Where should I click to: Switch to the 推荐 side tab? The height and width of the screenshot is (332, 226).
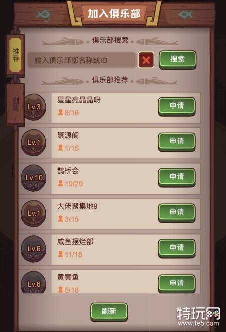(x=16, y=55)
